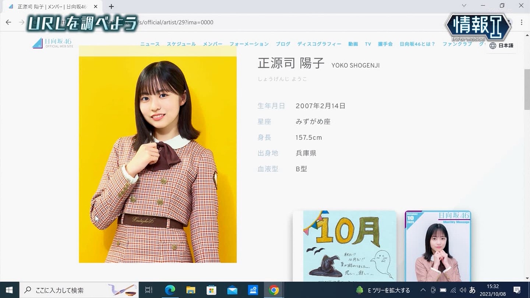The image size is (530, 298).
Task: Open the Mail app in taskbar
Action: coord(232,290)
